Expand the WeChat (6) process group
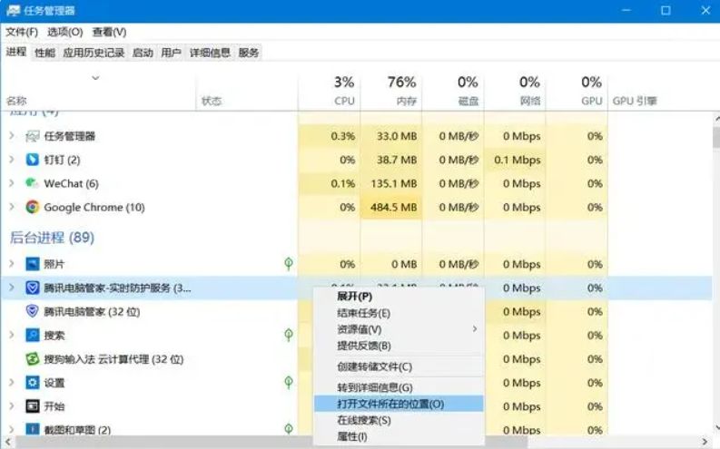This screenshot has height=449, width=720. [x=12, y=183]
